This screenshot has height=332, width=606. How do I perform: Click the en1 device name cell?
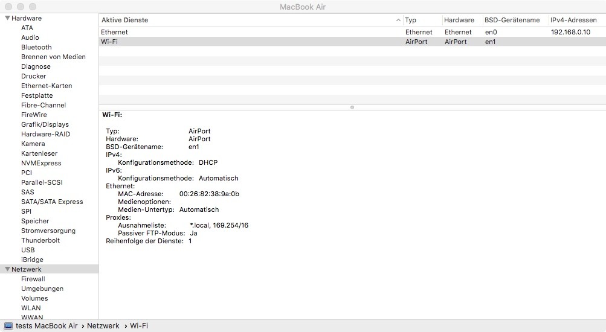click(x=490, y=42)
